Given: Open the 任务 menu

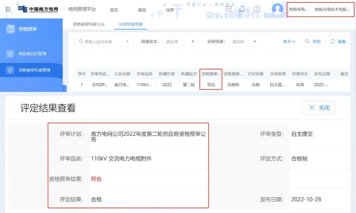Looking at the screenshot, I should pyautogui.click(x=170, y=10).
